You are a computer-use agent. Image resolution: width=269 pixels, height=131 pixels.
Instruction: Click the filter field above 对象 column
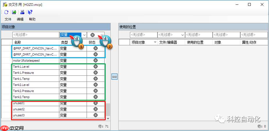[226, 35]
